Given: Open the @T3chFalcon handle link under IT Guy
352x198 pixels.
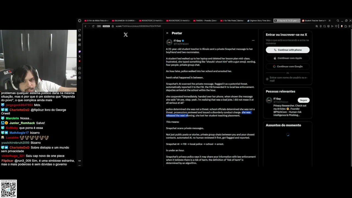Looking at the screenshot, I should pyautogui.click(x=181, y=44).
